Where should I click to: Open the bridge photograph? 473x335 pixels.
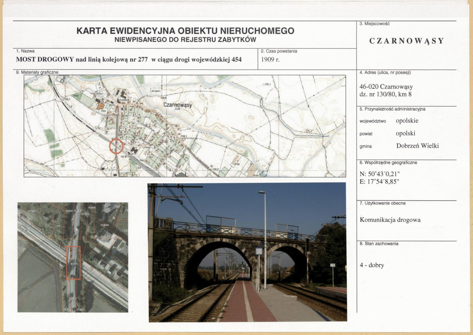click(247, 252)
